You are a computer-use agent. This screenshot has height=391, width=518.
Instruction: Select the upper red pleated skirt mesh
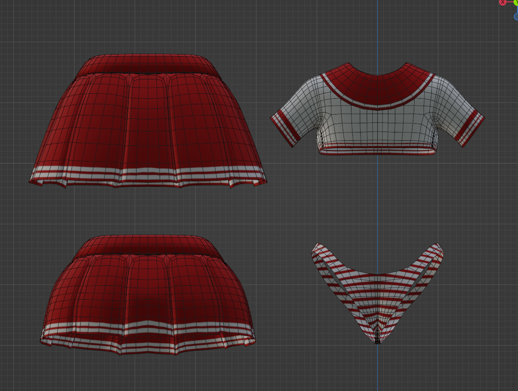click(148, 121)
